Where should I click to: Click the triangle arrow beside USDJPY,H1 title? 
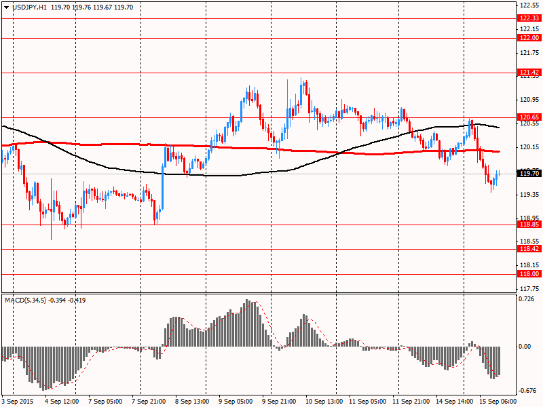click(x=5, y=6)
